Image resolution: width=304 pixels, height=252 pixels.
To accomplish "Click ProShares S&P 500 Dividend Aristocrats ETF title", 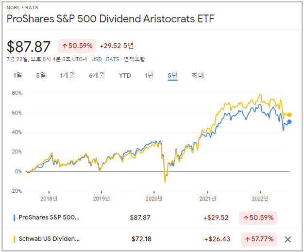I will (110, 19).
